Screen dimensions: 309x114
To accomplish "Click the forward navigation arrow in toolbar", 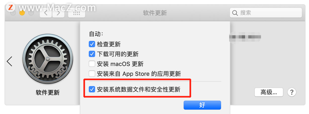I will click(58, 13).
